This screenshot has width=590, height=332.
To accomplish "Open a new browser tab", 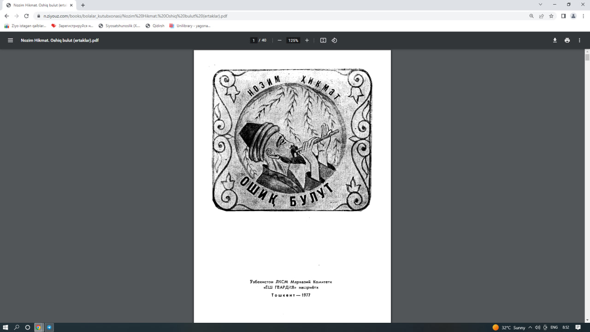I will click(x=83, y=5).
